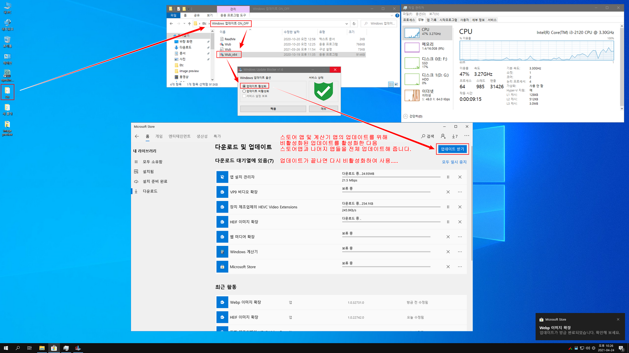Open the account profile icon in Store
The width and height of the screenshot is (629, 353).
[x=443, y=136]
